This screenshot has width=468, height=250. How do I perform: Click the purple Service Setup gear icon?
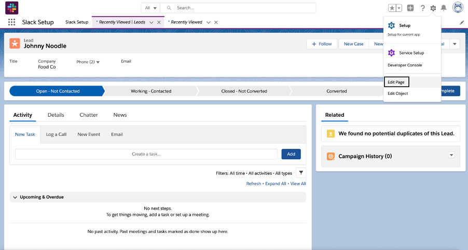[391, 53]
